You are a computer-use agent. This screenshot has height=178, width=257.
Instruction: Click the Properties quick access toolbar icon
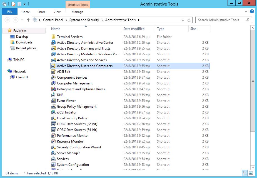tap(13, 4)
